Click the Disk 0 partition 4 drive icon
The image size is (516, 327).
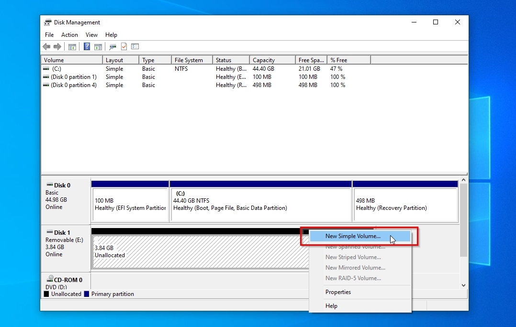coord(46,85)
